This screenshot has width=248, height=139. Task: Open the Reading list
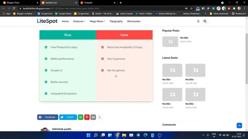tap(239, 14)
